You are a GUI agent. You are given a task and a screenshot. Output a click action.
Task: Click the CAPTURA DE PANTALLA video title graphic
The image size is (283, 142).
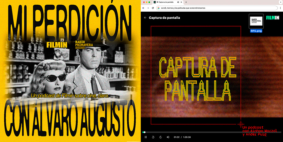[x=197, y=79]
